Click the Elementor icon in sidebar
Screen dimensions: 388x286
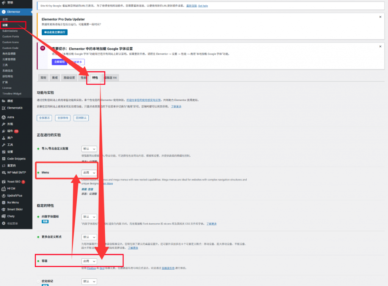3,12
